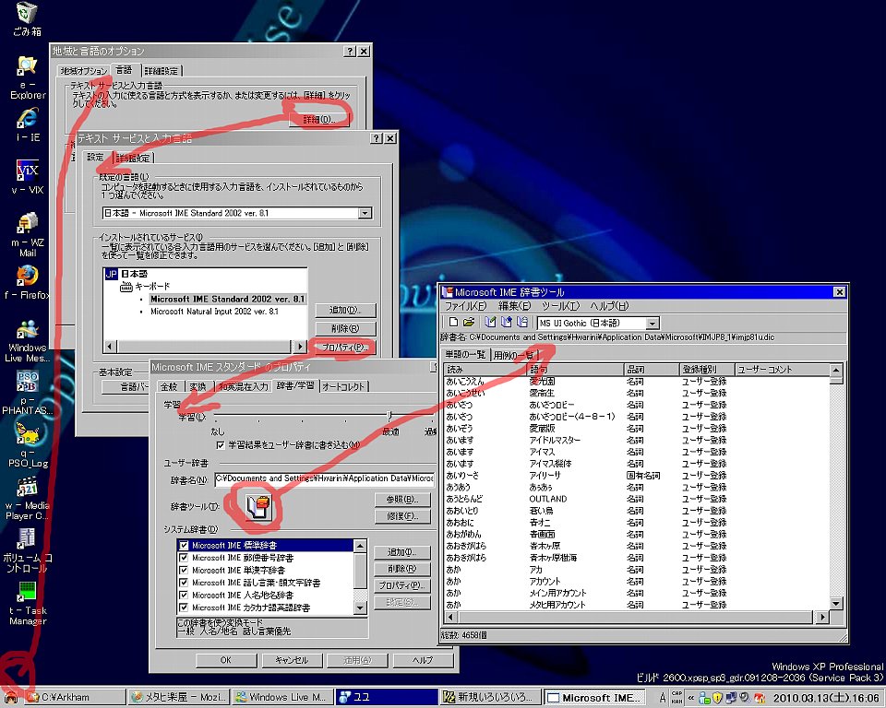Image resolution: width=886 pixels, height=708 pixels.
Task: Open the Recycle Bin desktop icon
Action: pyautogui.click(x=27, y=19)
